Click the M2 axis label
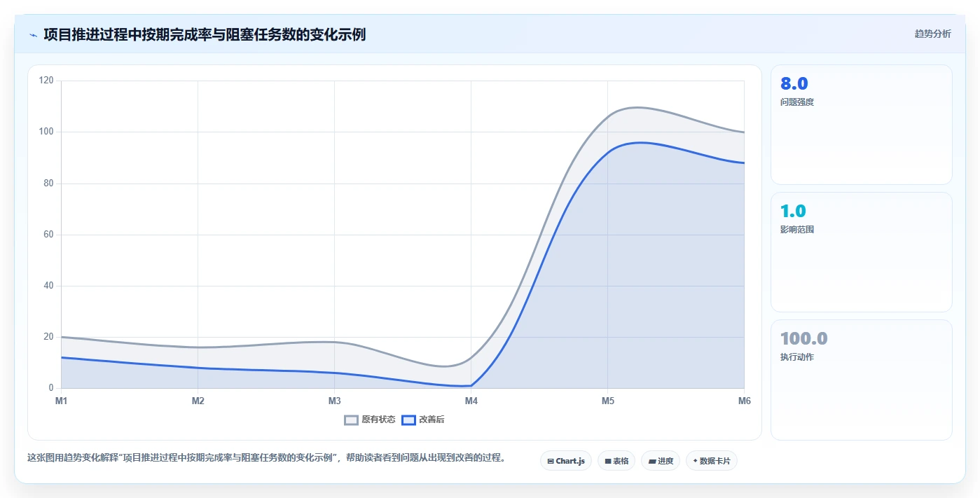980x498 pixels. click(198, 401)
